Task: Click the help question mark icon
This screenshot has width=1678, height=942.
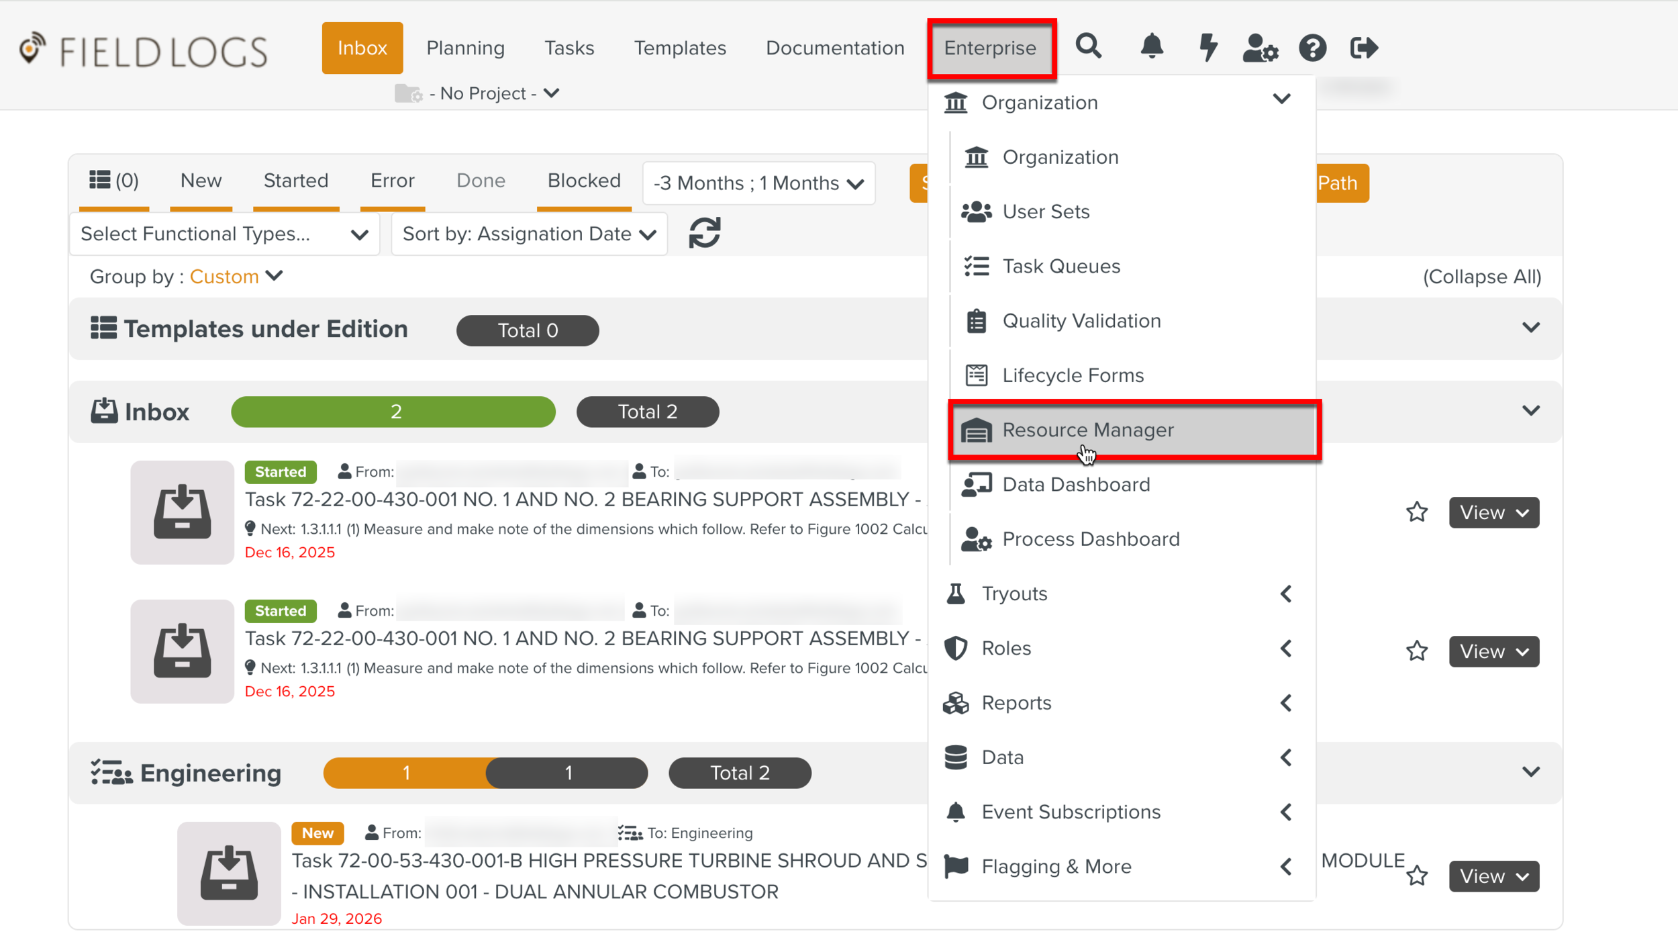Action: (1312, 47)
